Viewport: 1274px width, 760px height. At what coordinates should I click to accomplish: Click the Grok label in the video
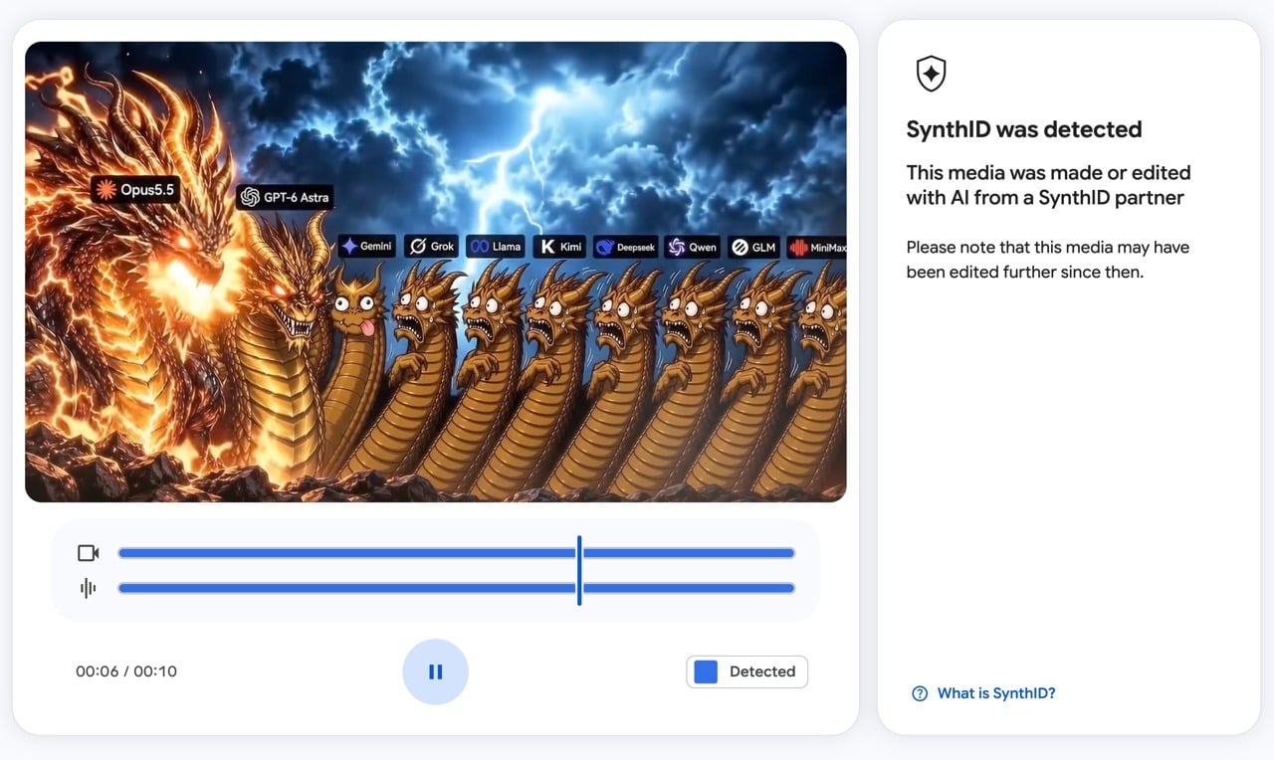(431, 246)
